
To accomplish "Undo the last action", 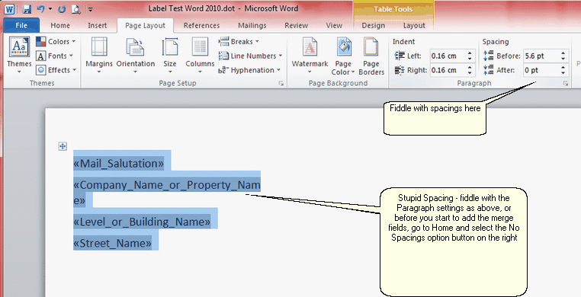I will point(40,9).
